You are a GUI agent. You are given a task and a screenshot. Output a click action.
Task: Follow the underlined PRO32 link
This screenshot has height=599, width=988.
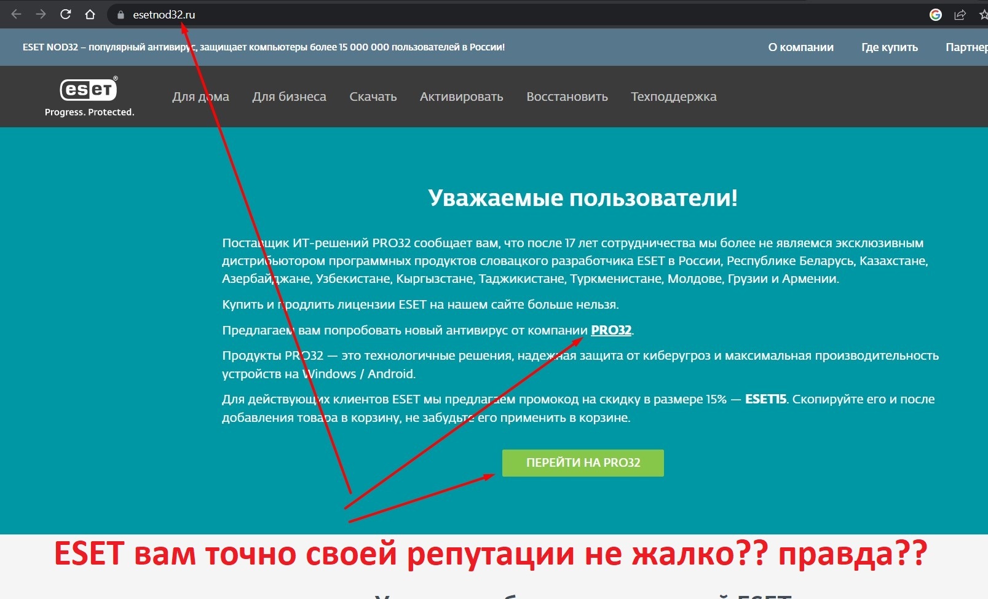611,330
